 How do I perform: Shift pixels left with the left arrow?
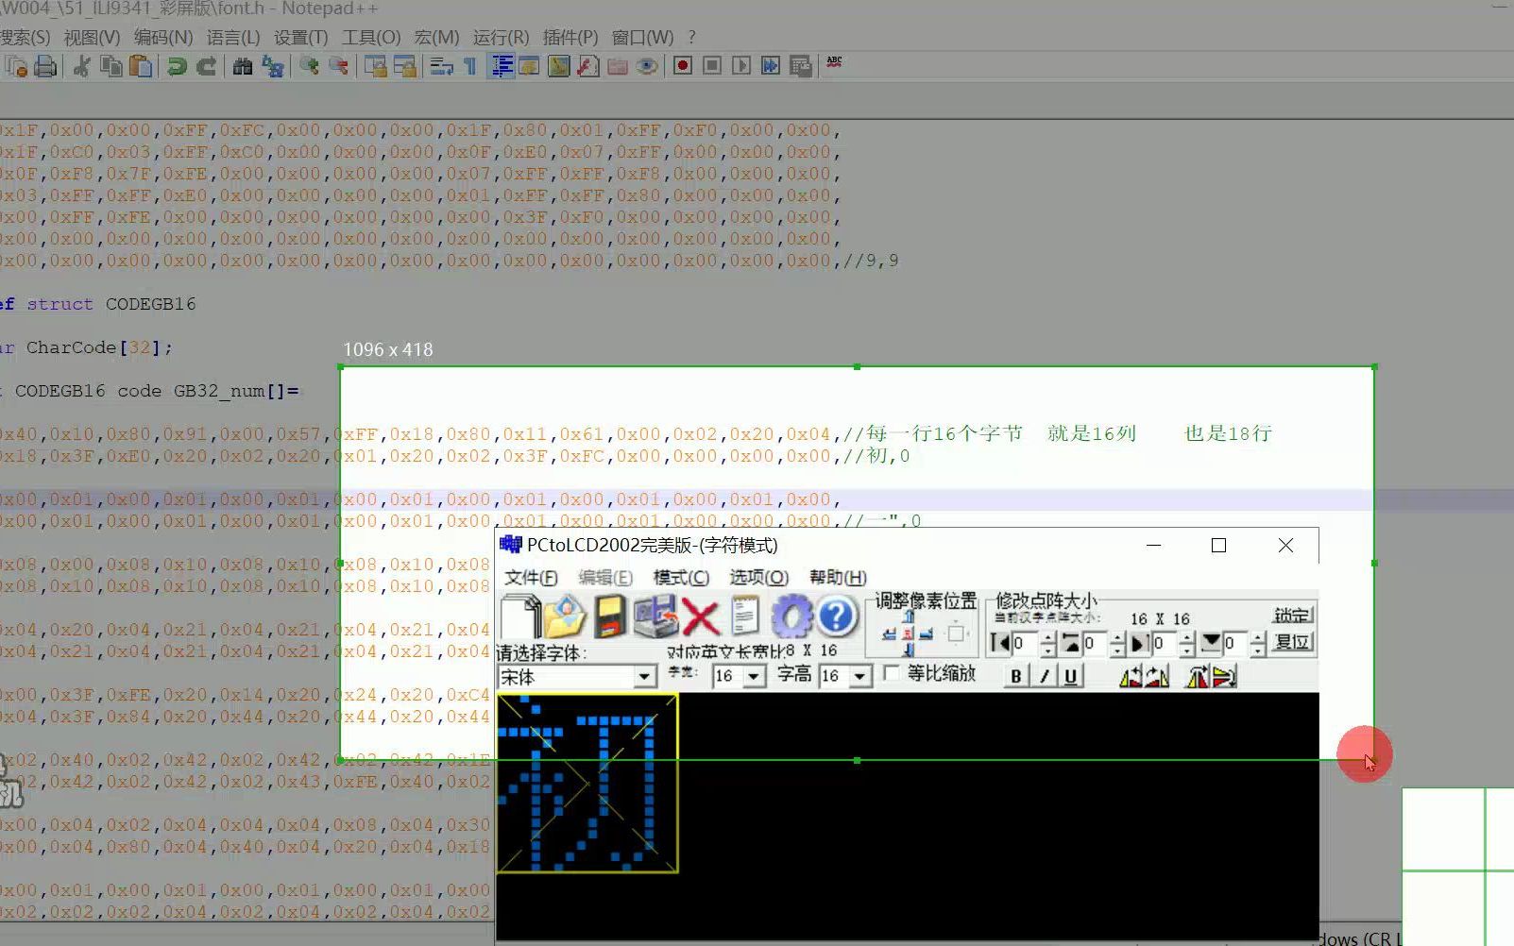pos(889,633)
